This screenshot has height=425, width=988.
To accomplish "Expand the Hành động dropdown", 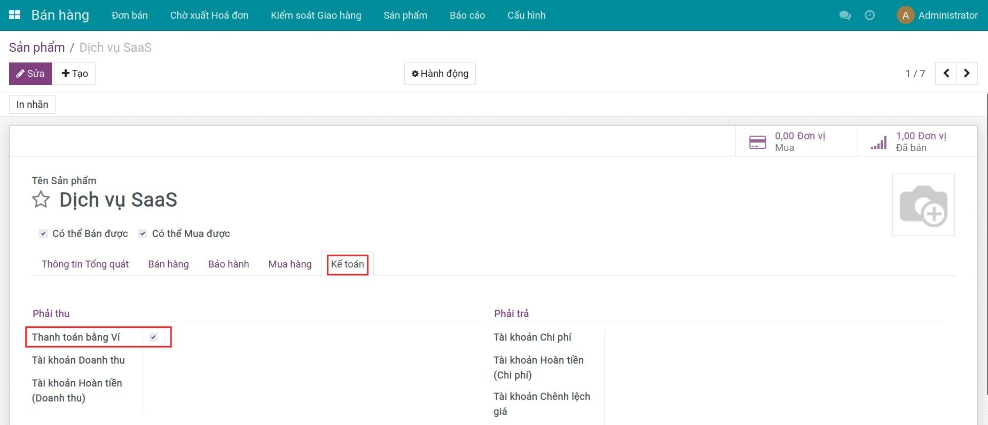I will (x=440, y=74).
